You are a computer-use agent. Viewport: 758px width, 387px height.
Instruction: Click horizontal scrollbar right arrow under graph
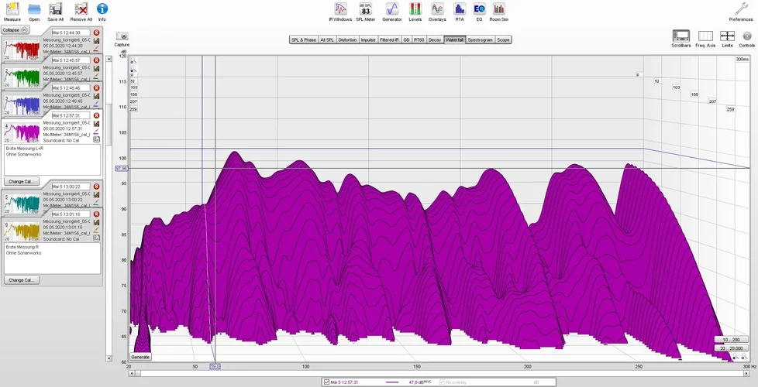point(746,374)
